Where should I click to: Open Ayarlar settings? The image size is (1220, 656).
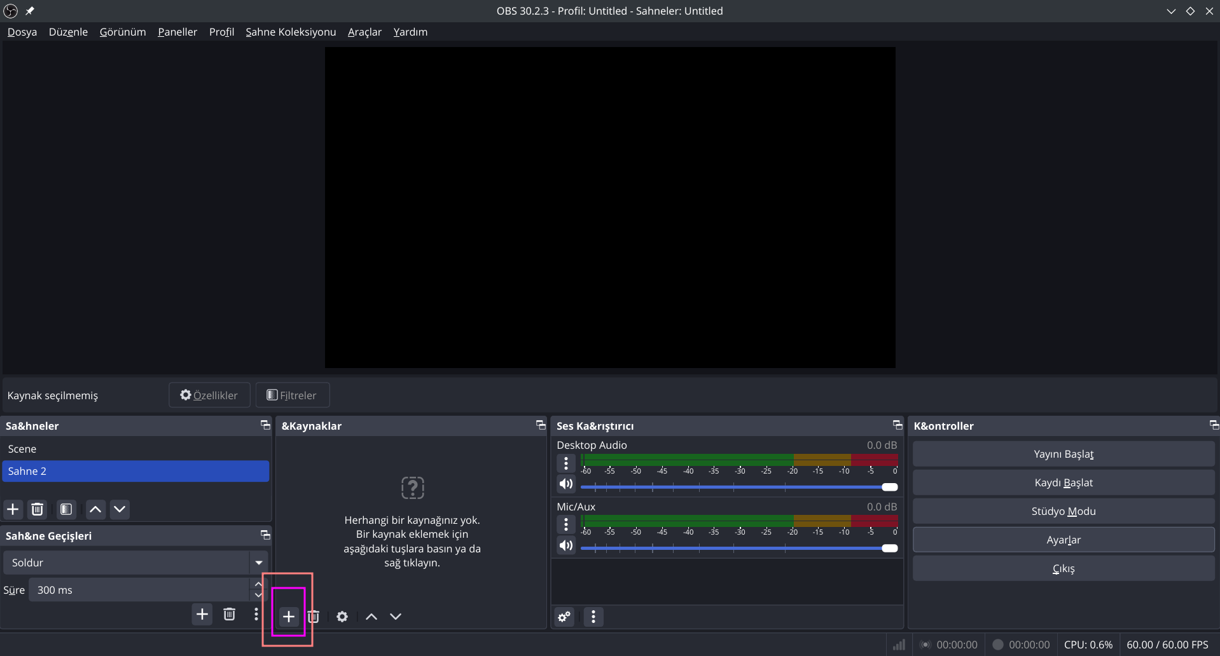(x=1064, y=540)
